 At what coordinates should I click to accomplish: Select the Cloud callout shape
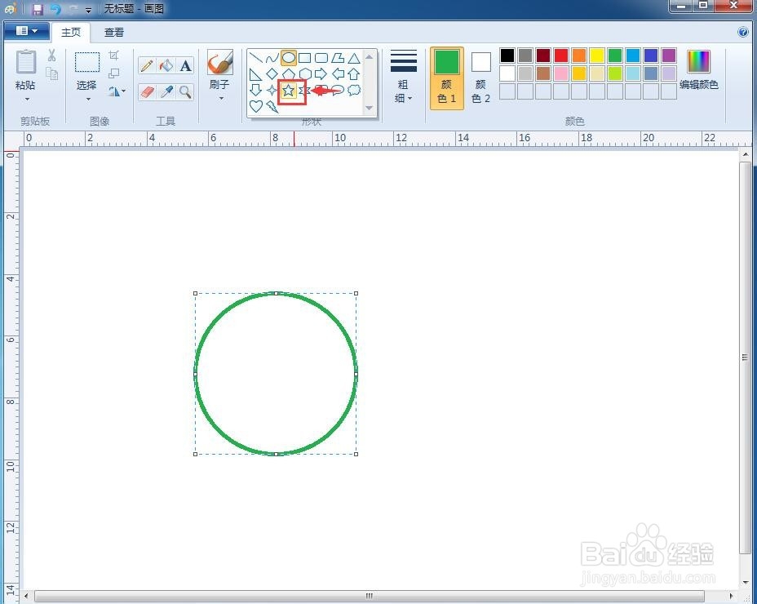coord(354,91)
